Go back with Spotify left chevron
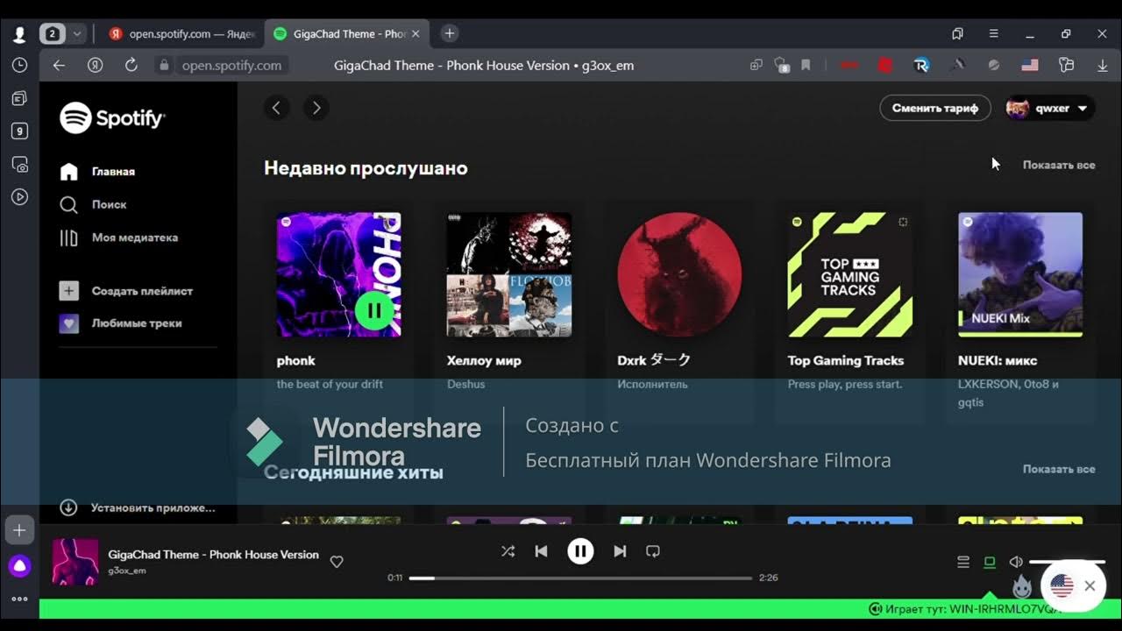Viewport: 1122px width, 631px height. 276,108
